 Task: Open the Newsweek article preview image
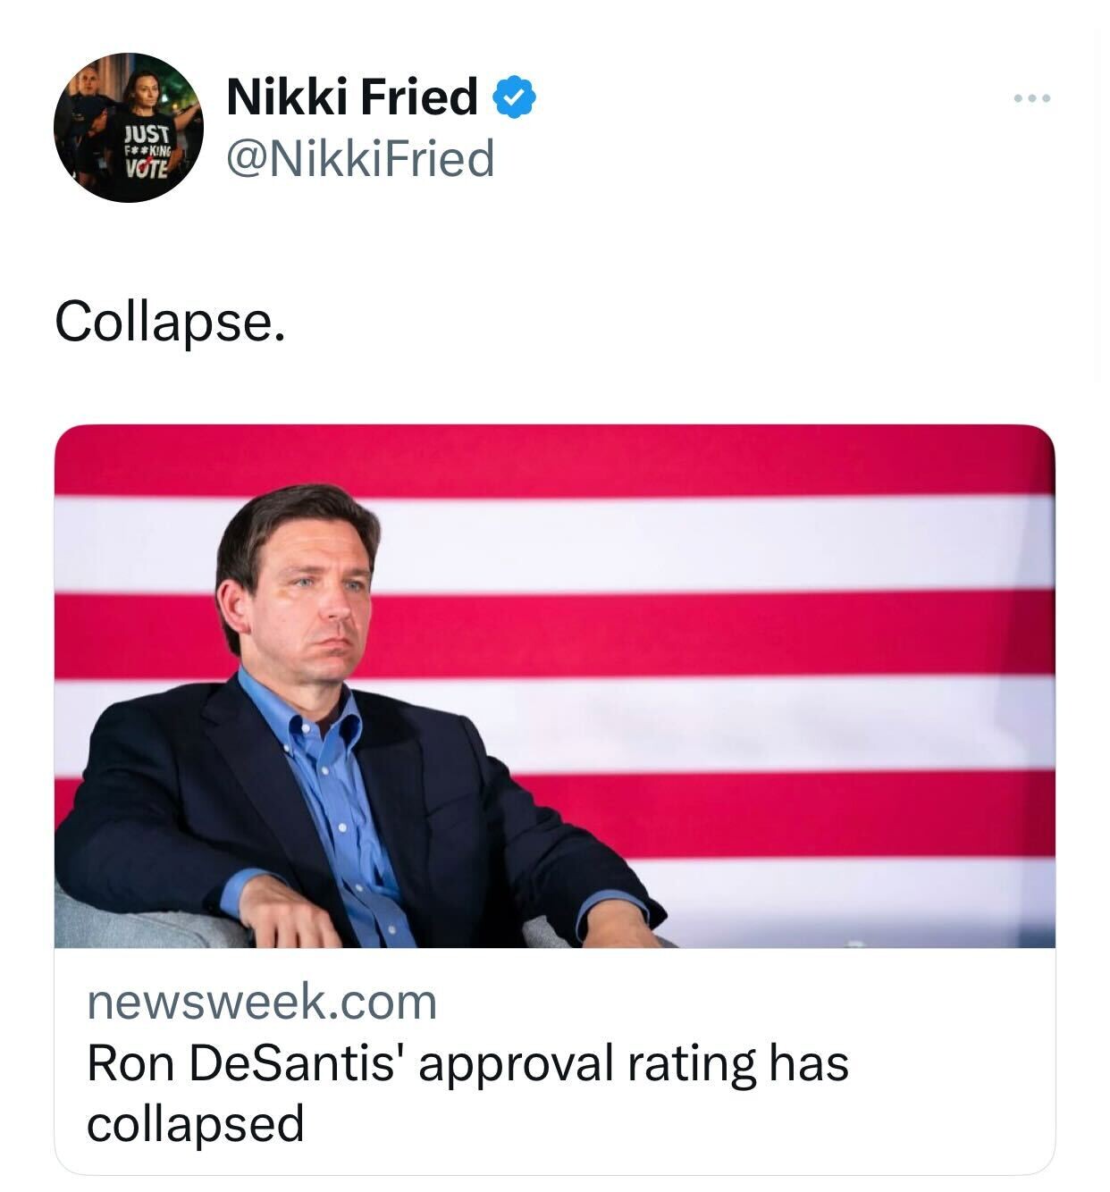coord(554,686)
